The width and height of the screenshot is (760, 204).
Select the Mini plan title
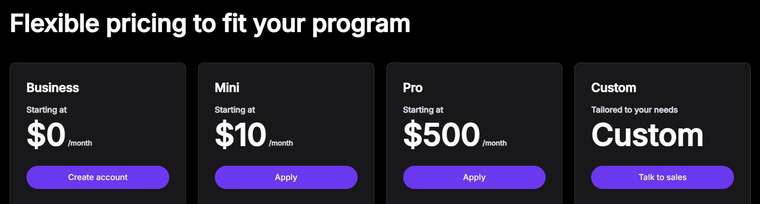pyautogui.click(x=227, y=88)
